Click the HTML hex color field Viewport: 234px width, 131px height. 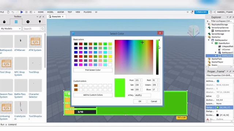click(143, 95)
